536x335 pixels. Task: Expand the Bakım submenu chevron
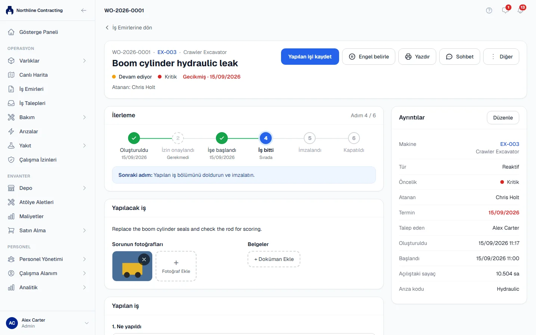click(x=84, y=117)
